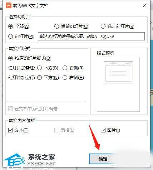The width and height of the screenshot is (153, 170).
Task: Click the 系统之家 house logo icon
Action: pyautogui.click(x=14, y=160)
